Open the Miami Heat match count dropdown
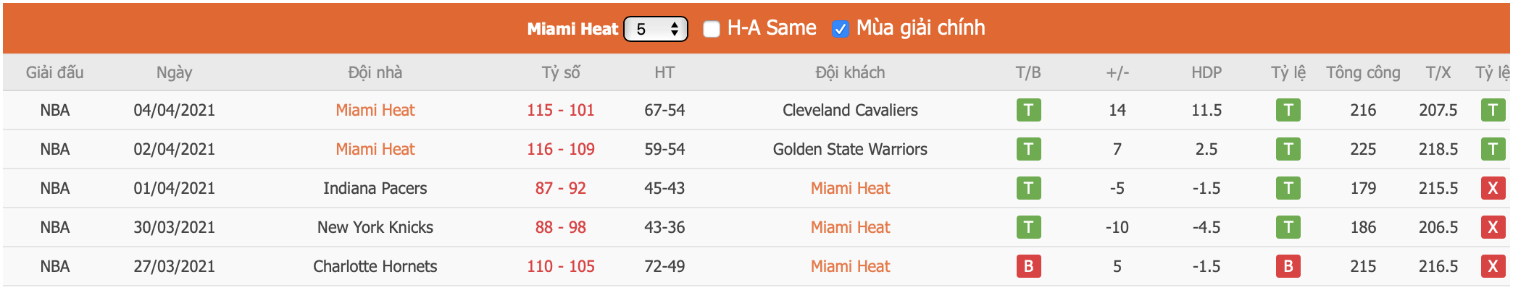Viewport: 1513px width, 298px height. click(x=656, y=29)
